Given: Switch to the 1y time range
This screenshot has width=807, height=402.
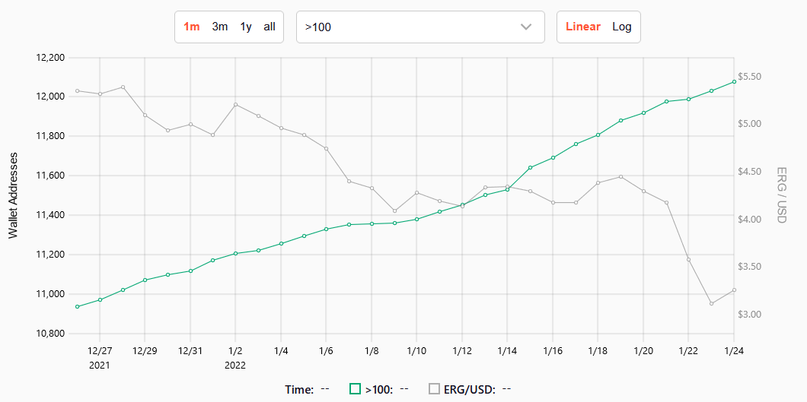Looking at the screenshot, I should pyautogui.click(x=246, y=27).
